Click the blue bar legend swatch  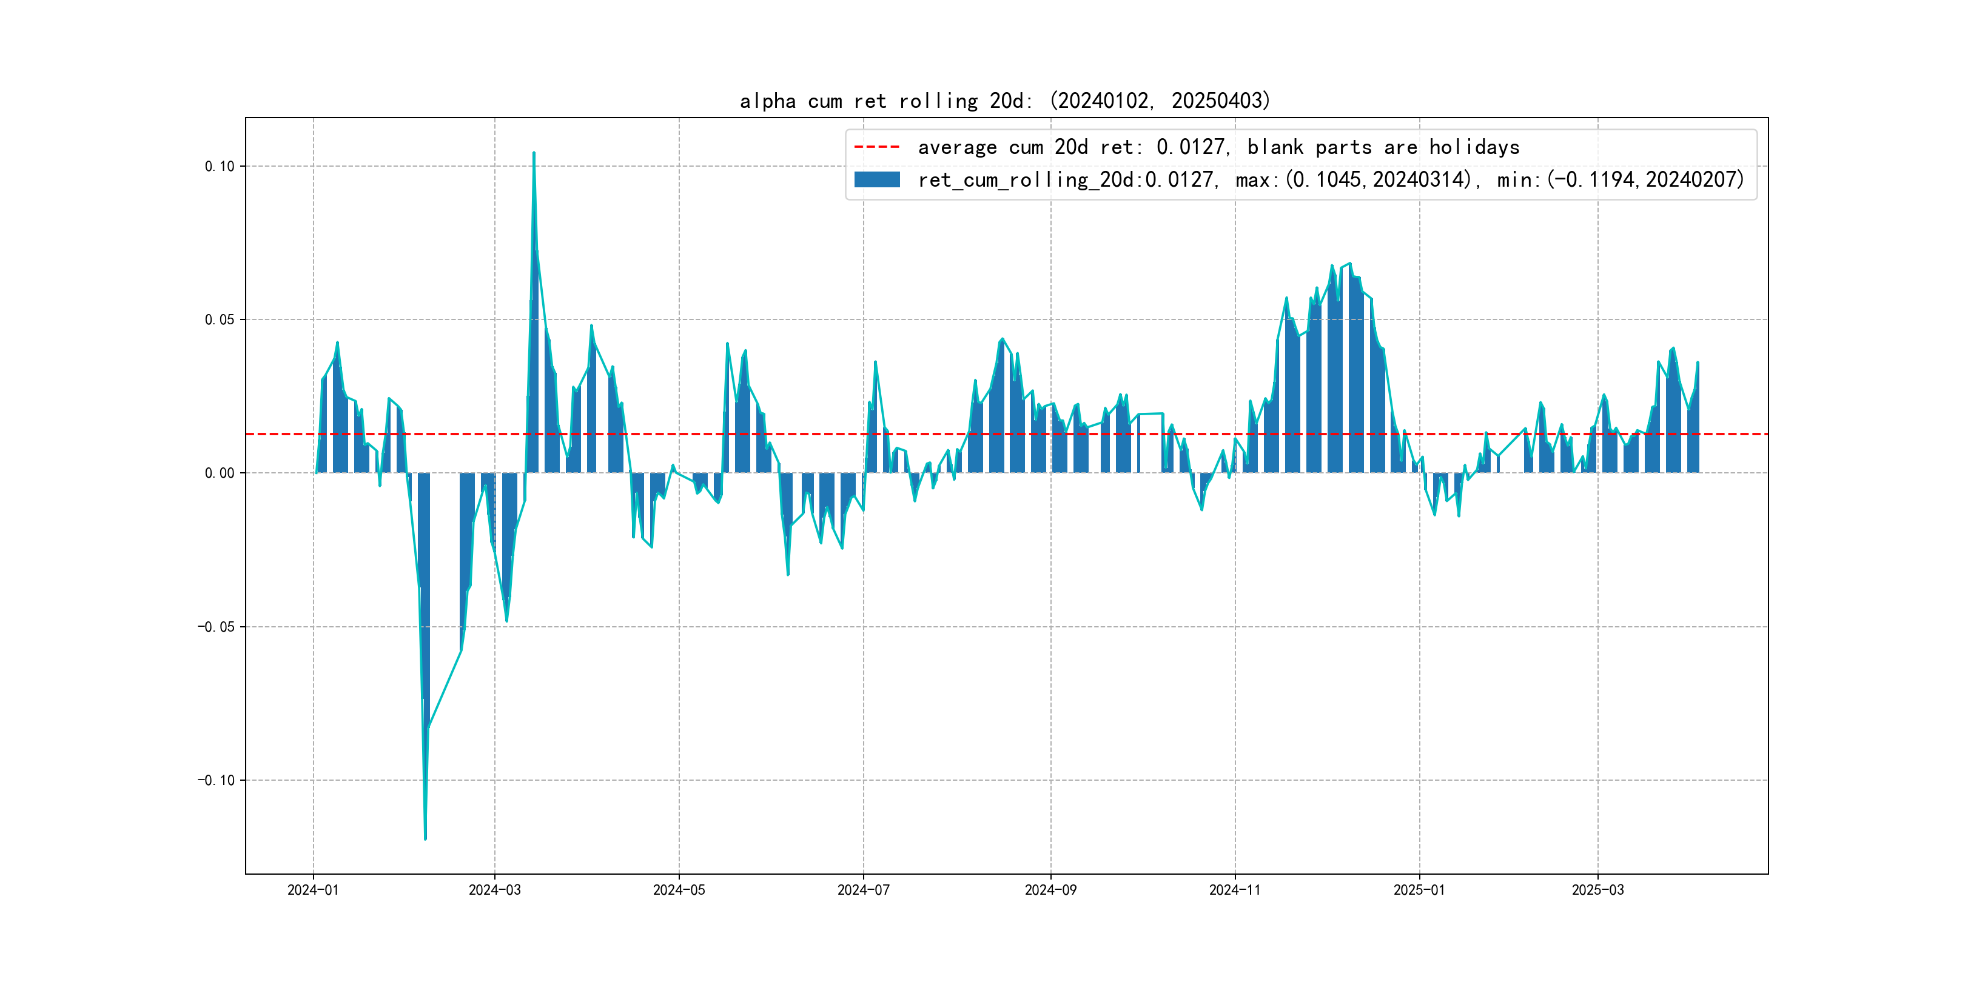pyautogui.click(x=876, y=180)
